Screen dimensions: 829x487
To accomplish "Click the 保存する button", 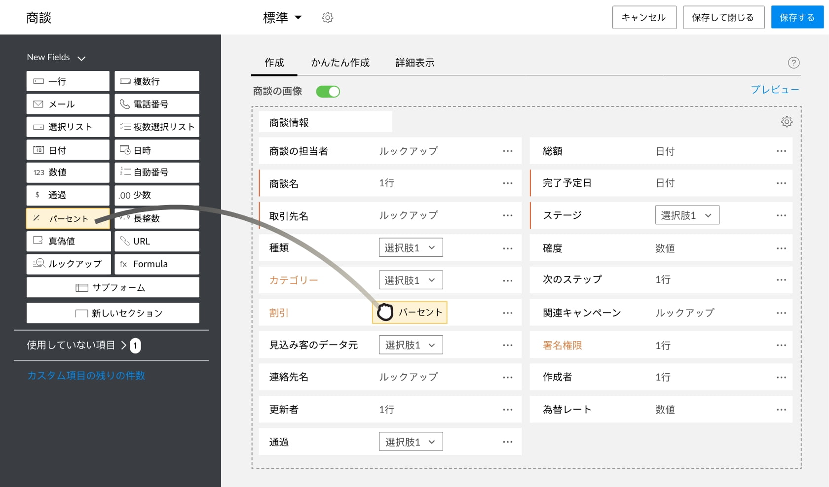I will (x=797, y=18).
